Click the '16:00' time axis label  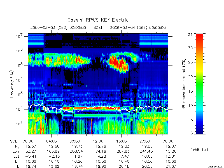(121, 141)
